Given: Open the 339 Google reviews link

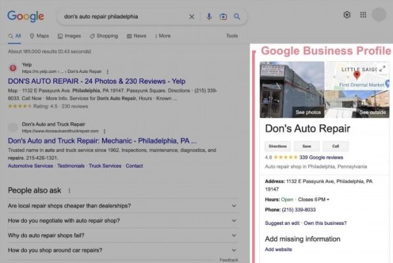Looking at the screenshot, I should point(321,157).
